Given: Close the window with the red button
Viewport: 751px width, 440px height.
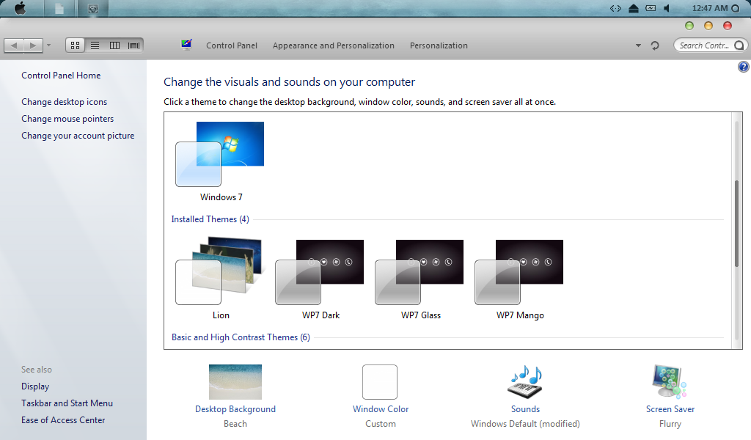Looking at the screenshot, I should [x=728, y=26].
